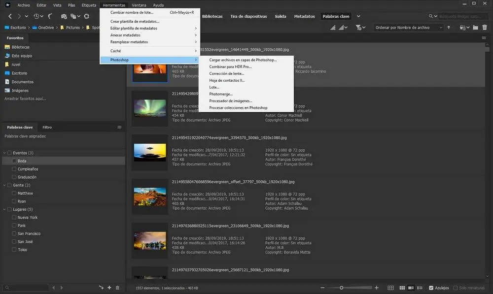Screen dimensions: 493x294
Task: Open the filter items by rating funnel
Action: pos(359,28)
